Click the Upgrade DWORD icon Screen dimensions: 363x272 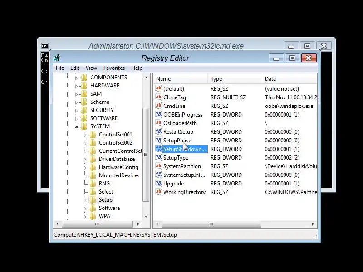click(x=158, y=184)
